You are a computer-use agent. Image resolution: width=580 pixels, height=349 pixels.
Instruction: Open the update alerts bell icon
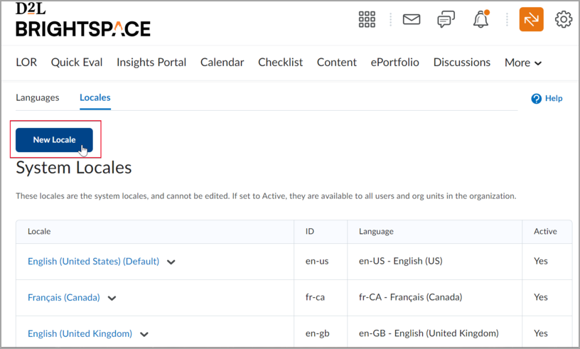[x=481, y=18]
